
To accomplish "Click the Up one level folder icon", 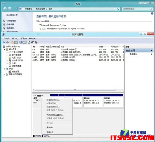I will pyautogui.click(x=12, y=42).
